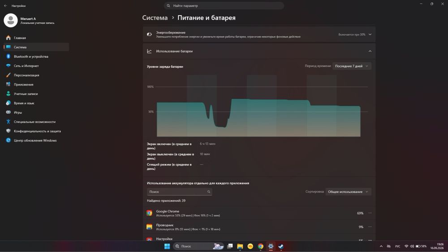The height and width of the screenshot is (252, 448).
Task: Click the app list Поиск field
Action: (x=180, y=192)
